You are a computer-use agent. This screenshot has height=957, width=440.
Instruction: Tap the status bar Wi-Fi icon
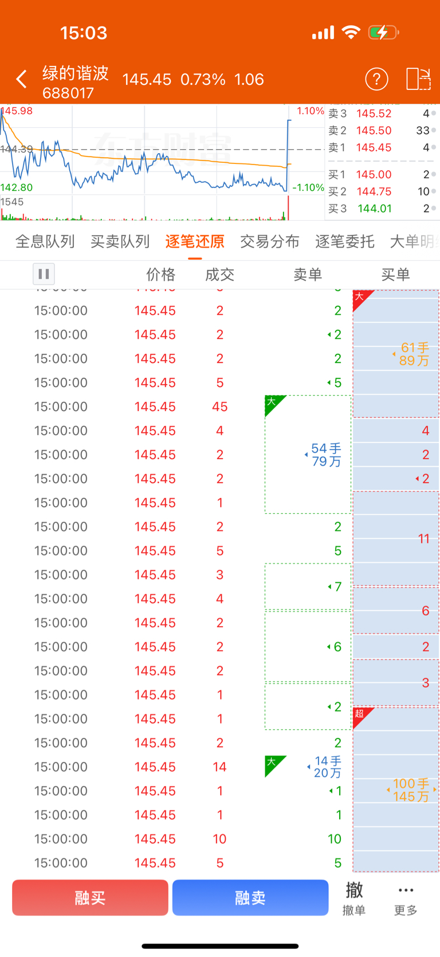coord(351,32)
